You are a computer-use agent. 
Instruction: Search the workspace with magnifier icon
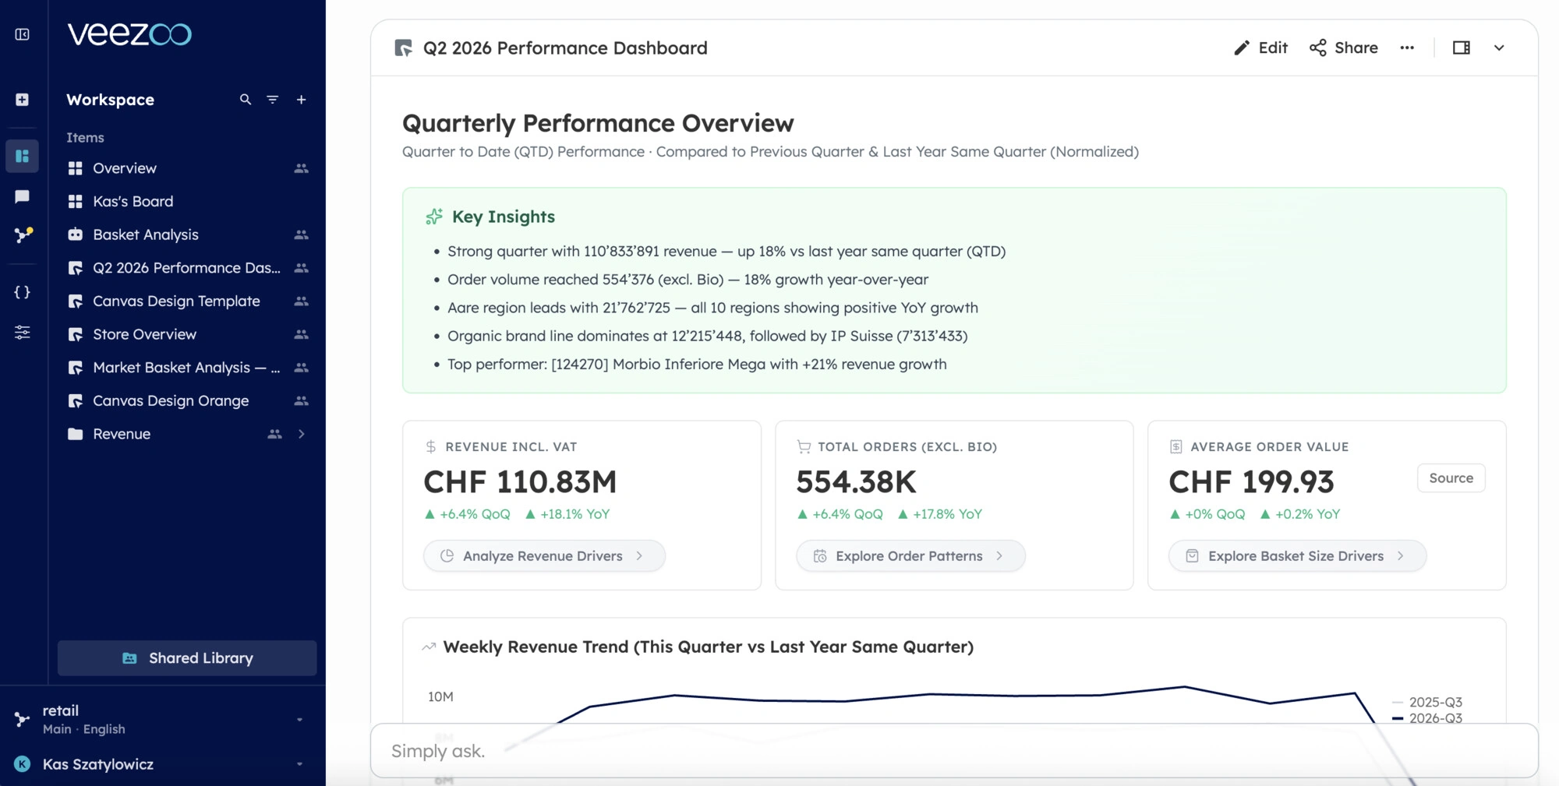tap(246, 100)
